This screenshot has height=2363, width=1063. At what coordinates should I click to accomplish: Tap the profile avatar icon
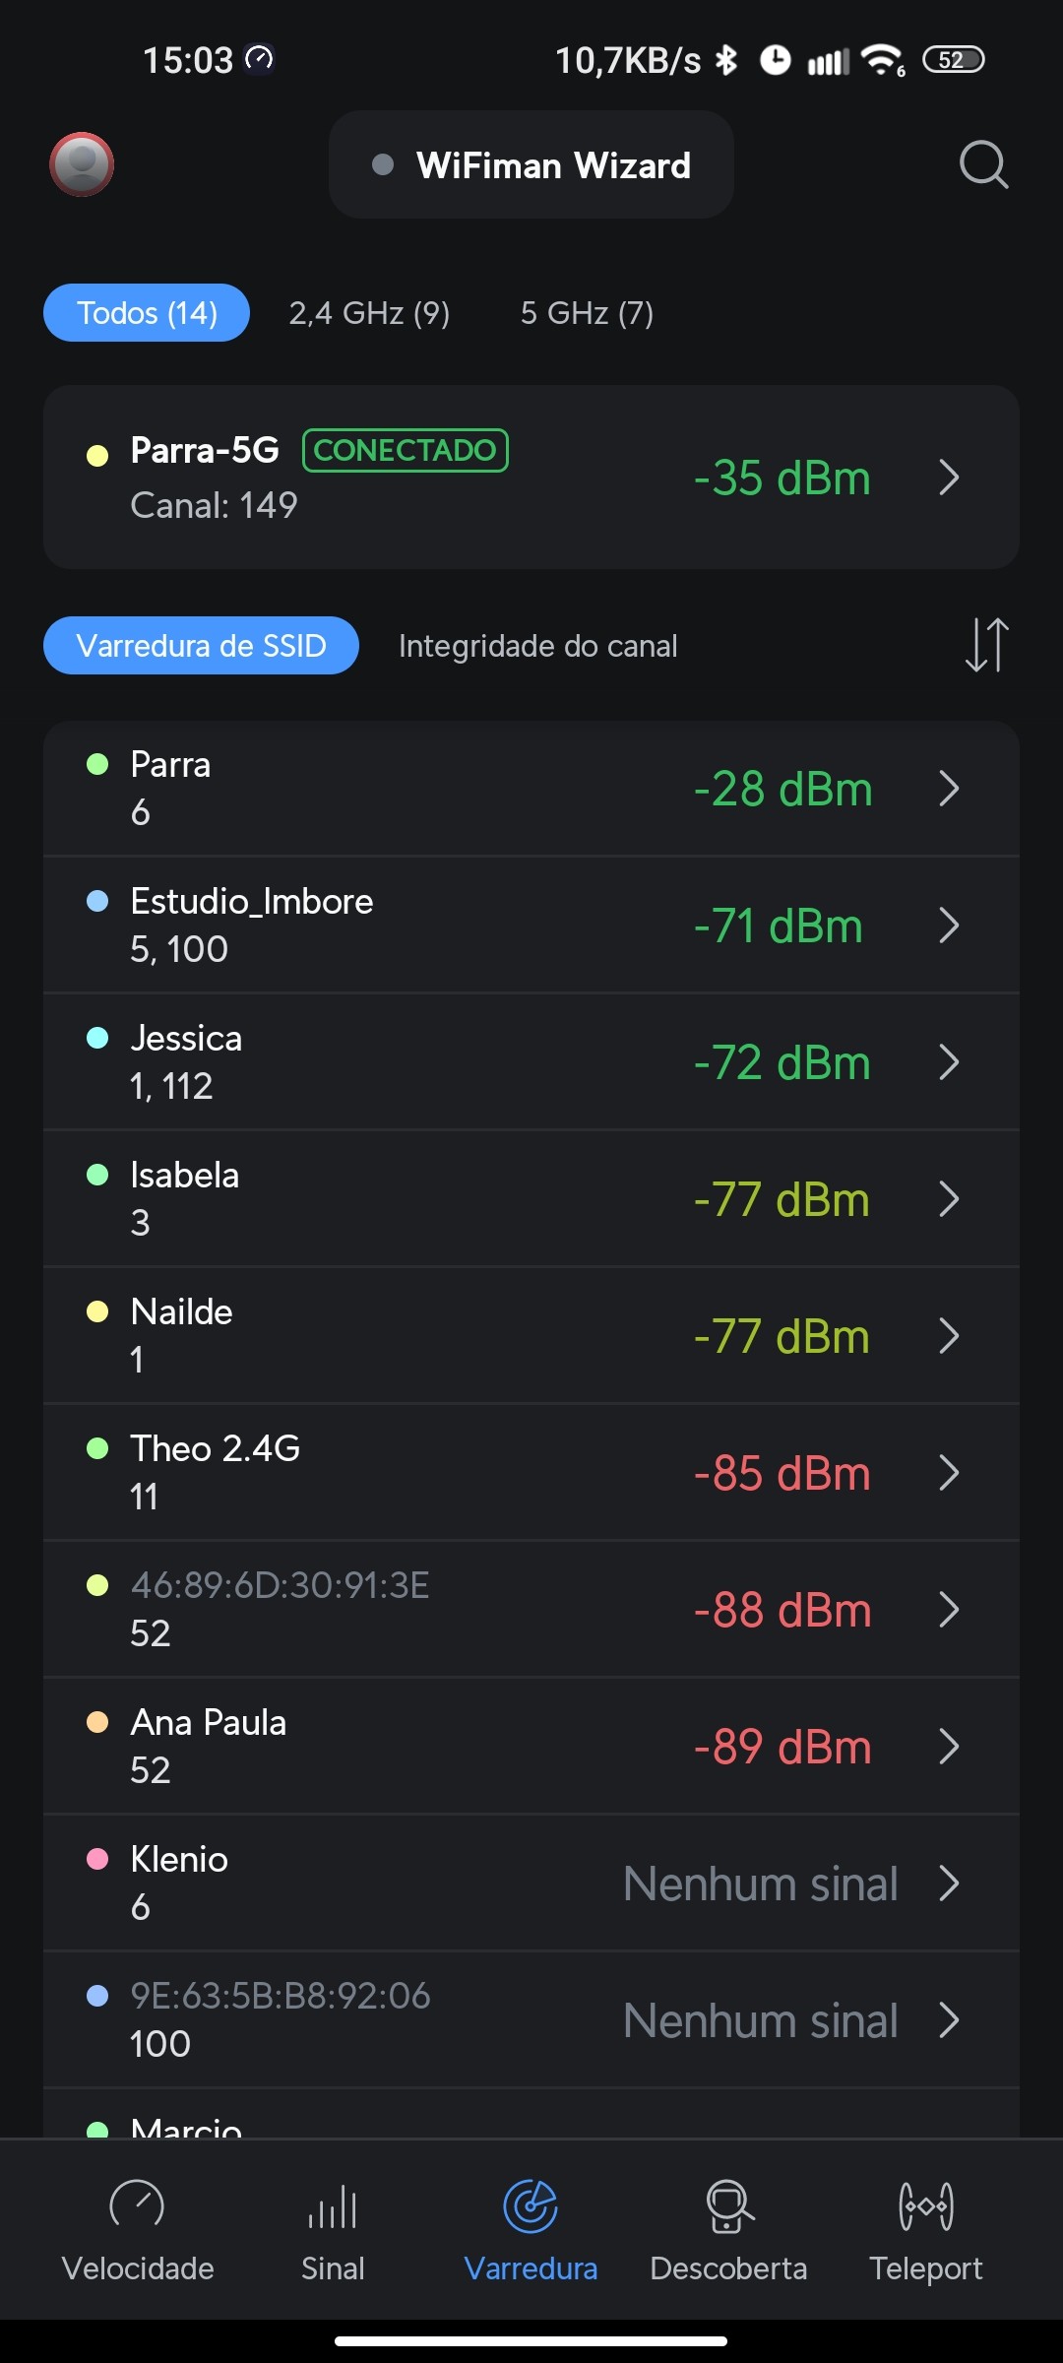click(82, 164)
